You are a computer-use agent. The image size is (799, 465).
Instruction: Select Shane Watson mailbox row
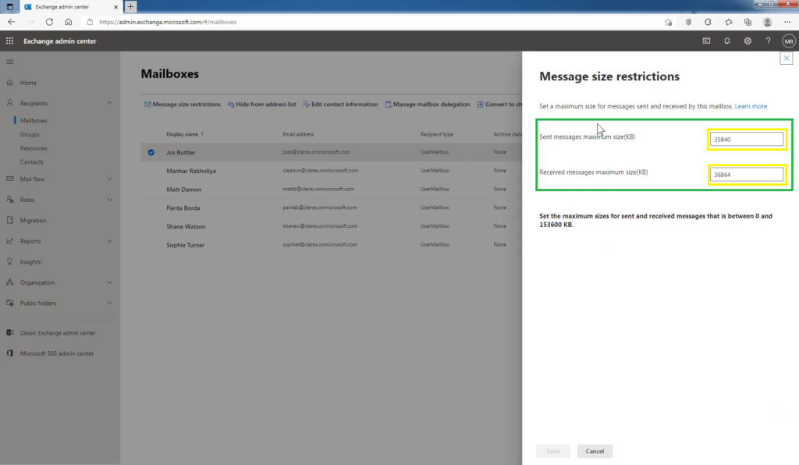click(331, 226)
